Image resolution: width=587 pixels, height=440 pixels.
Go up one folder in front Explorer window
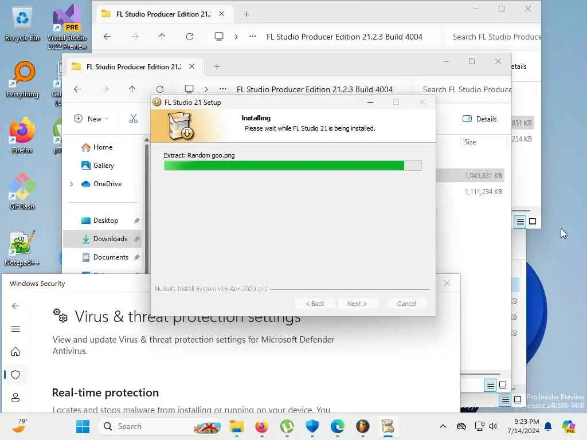pyautogui.click(x=132, y=89)
